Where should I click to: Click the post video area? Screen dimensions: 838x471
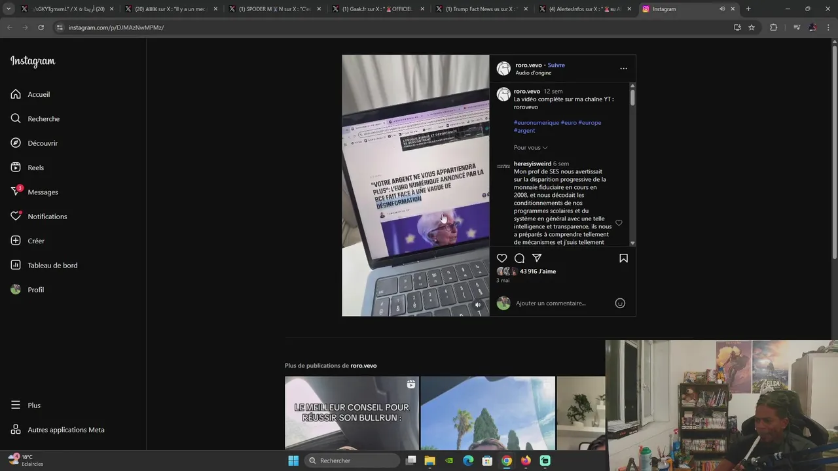[415, 185]
